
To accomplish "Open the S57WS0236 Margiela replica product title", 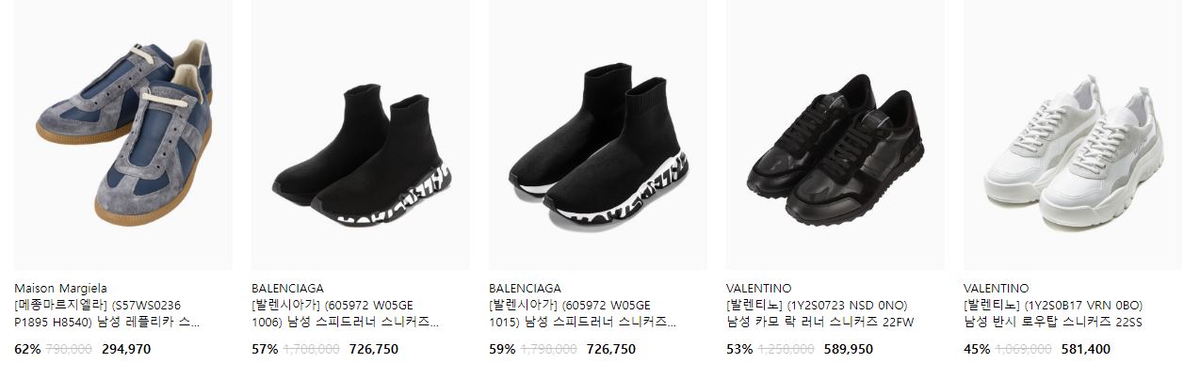I will pyautogui.click(x=108, y=313).
